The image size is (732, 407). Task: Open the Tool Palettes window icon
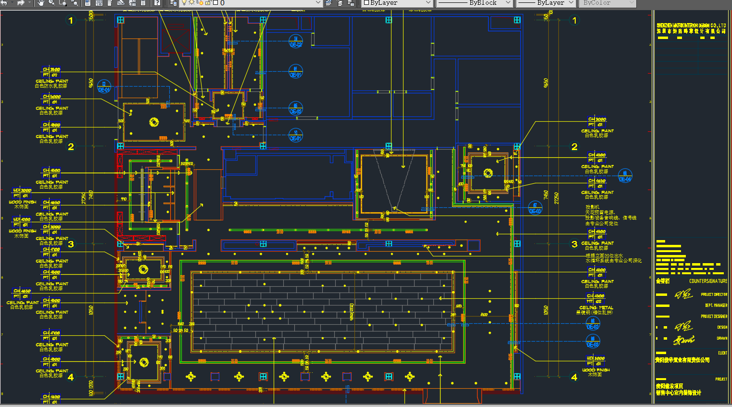point(110,2)
